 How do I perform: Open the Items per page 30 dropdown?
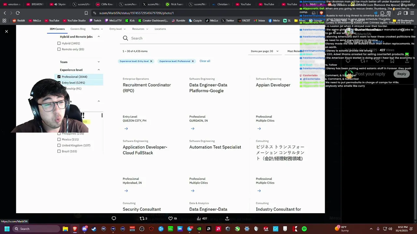265,51
